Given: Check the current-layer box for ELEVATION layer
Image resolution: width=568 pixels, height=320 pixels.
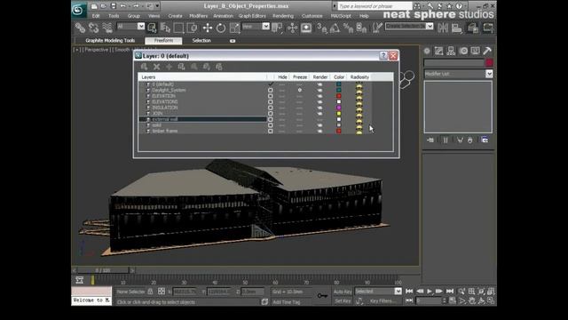Looking at the screenshot, I should [x=270, y=96].
